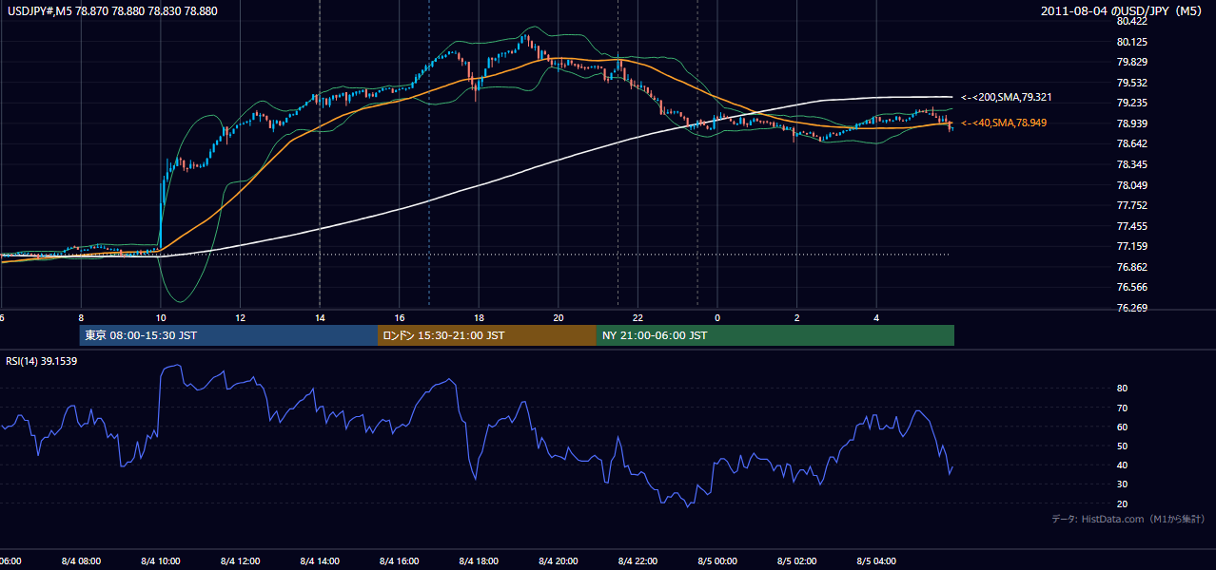The width and height of the screenshot is (1216, 570).
Task: Click hour label 14 under price chart
Action: click(320, 317)
